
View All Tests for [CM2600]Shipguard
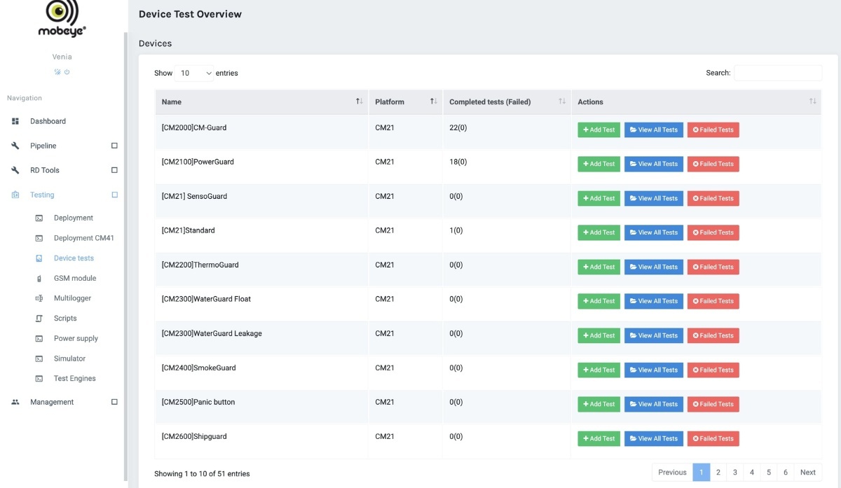coord(654,438)
